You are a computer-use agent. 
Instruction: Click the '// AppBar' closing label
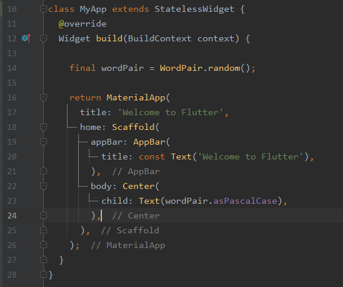point(136,171)
